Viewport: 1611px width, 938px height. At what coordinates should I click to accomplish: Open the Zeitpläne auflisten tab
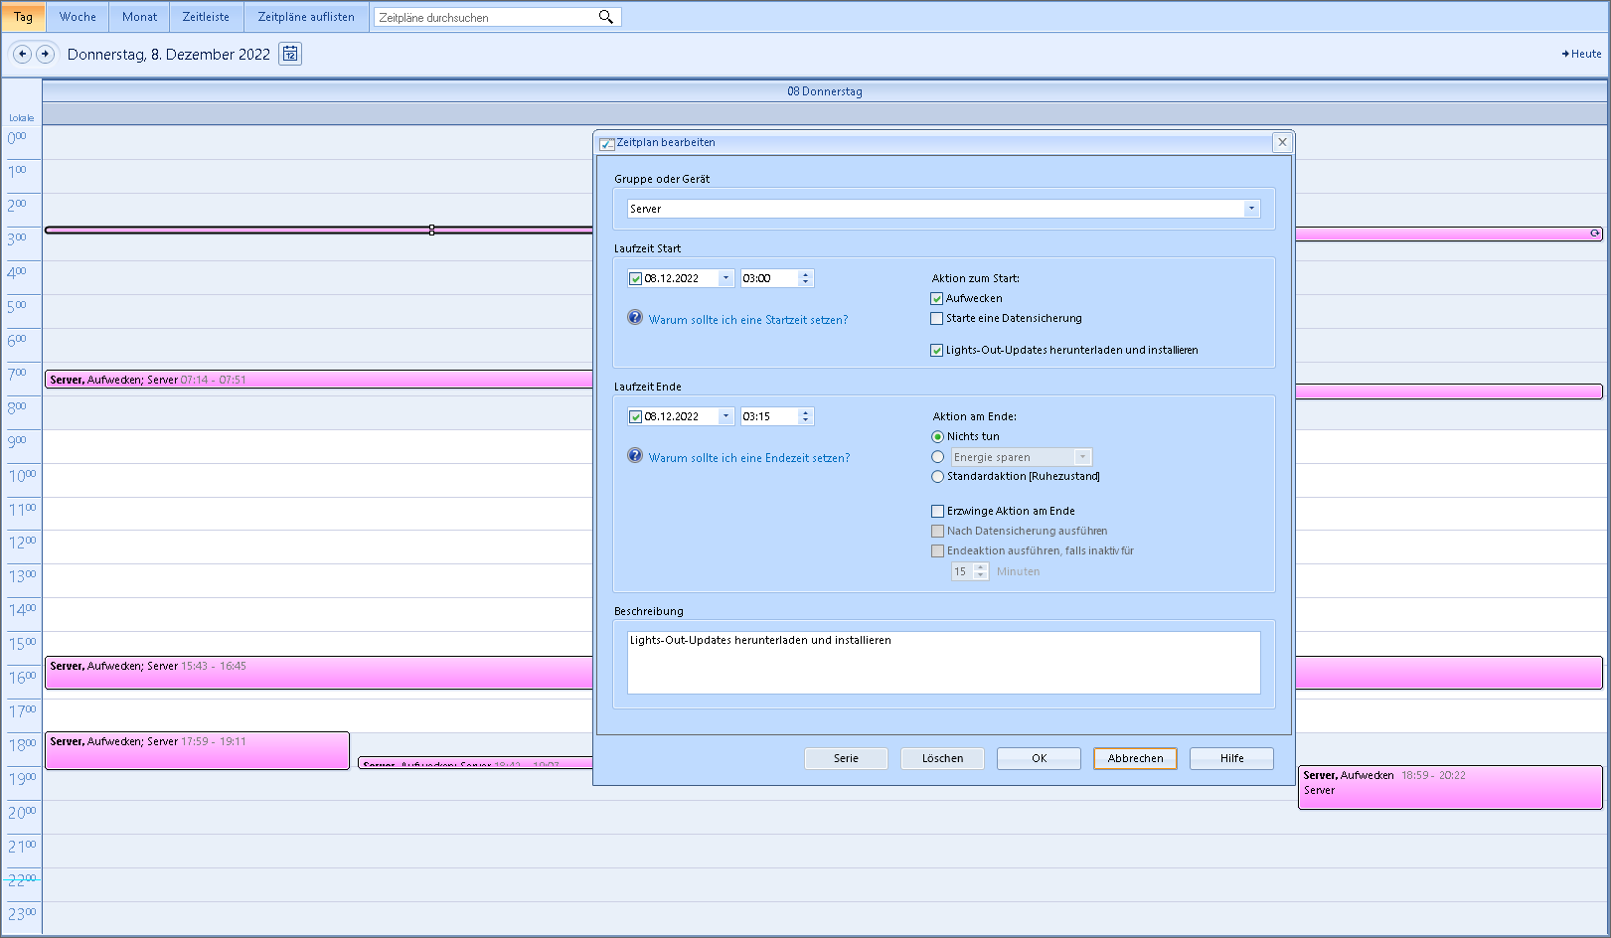[306, 17]
